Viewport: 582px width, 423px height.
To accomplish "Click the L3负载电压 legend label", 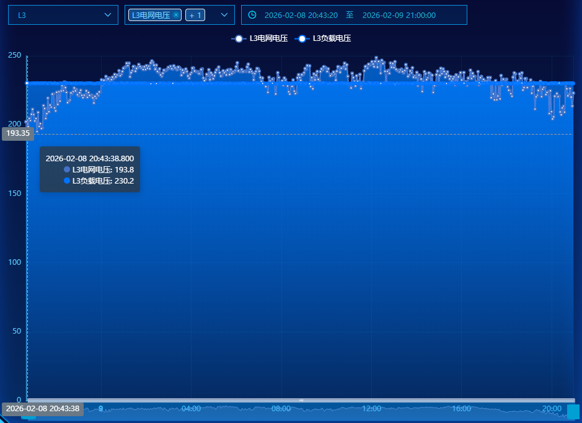I will click(x=332, y=38).
